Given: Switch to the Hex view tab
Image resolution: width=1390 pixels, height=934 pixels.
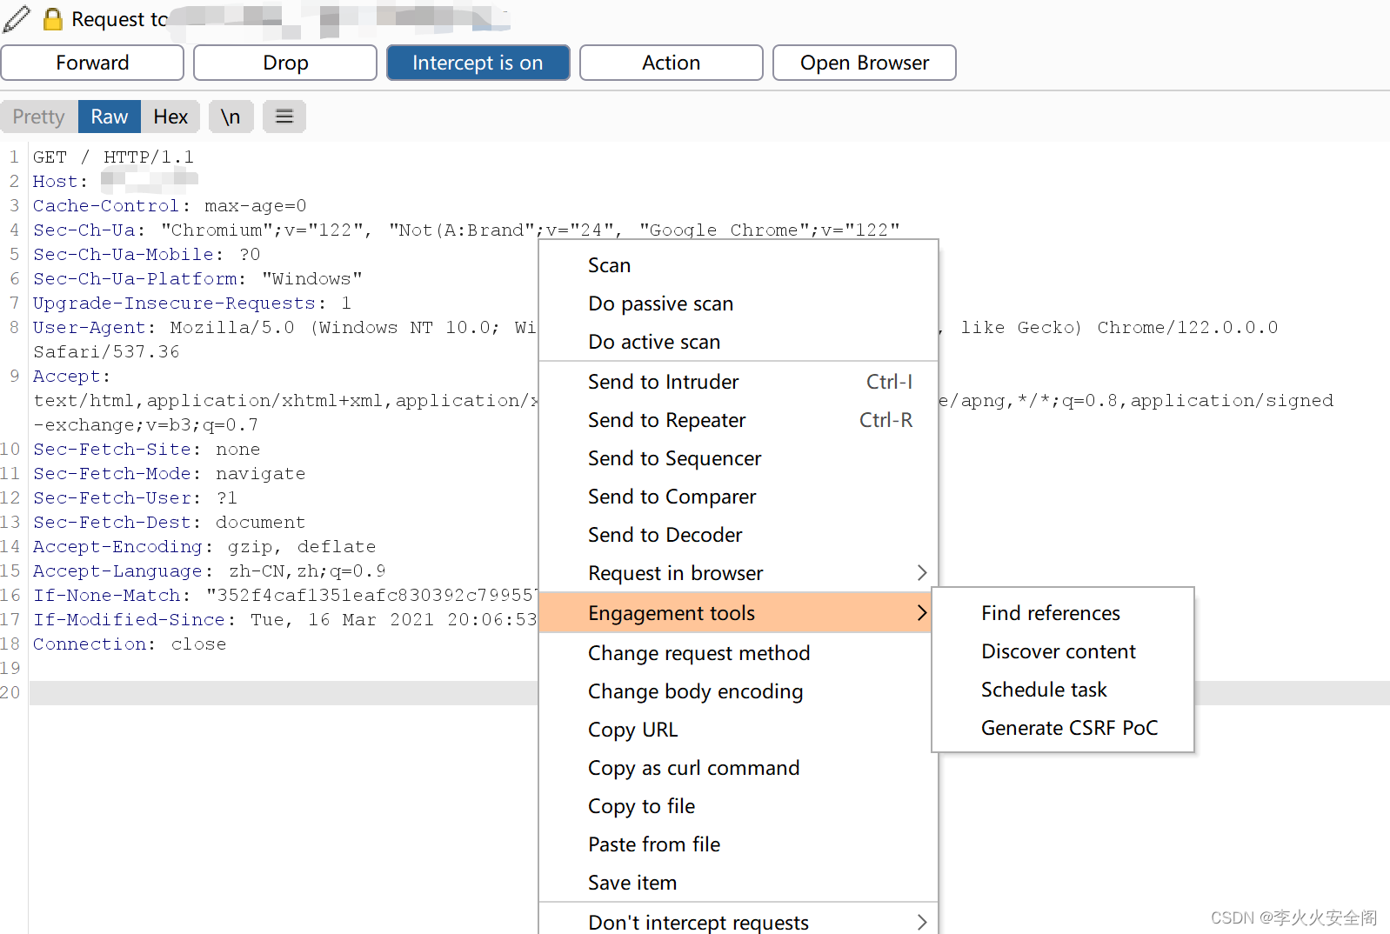Looking at the screenshot, I should [x=170, y=117].
